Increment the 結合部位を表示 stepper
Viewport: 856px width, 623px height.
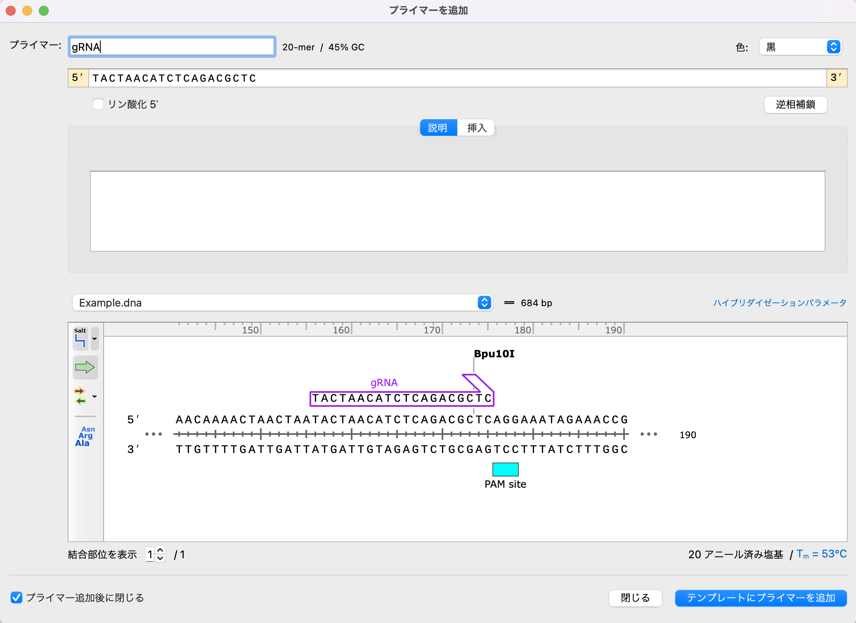click(159, 550)
